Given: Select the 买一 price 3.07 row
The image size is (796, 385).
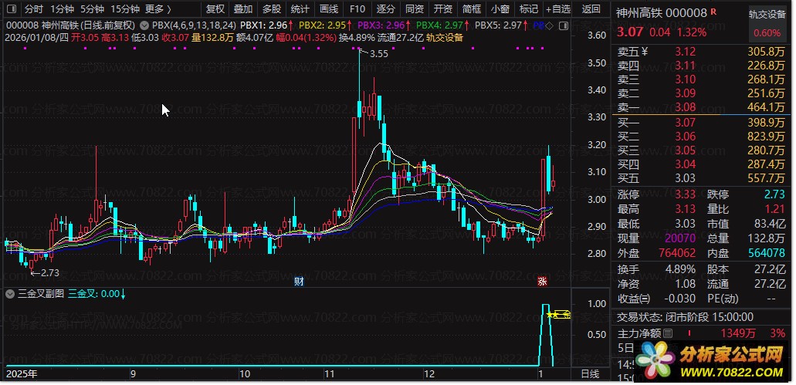Looking at the screenshot, I should click(702, 122).
